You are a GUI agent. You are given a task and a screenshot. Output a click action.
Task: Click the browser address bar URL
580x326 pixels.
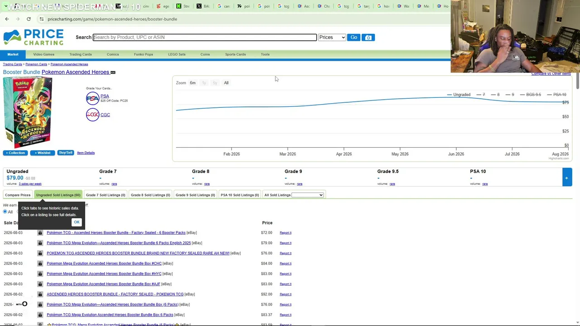(112, 19)
